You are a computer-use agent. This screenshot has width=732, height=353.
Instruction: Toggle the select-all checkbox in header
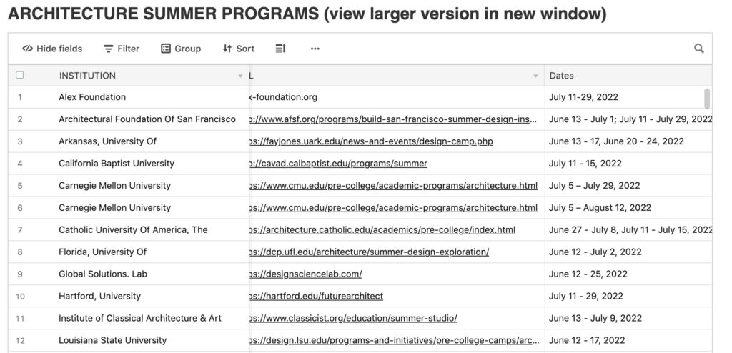pyautogui.click(x=19, y=75)
